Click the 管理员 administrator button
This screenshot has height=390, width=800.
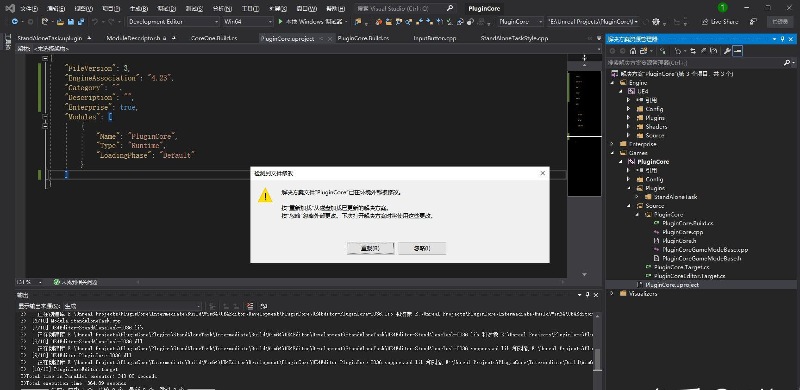click(780, 22)
